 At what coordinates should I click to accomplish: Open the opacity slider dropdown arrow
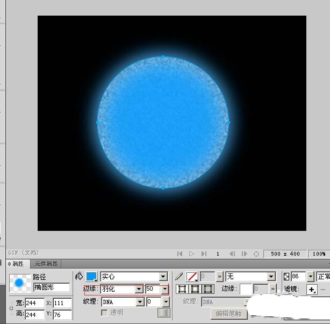point(311,277)
